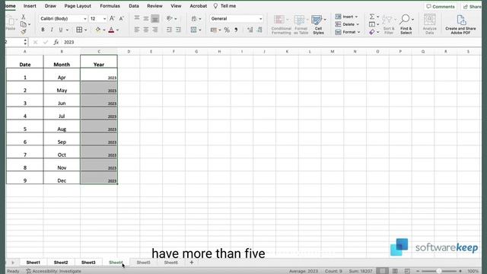The image size is (487, 274).
Task: Toggle Bold formatting
Action: [43, 30]
